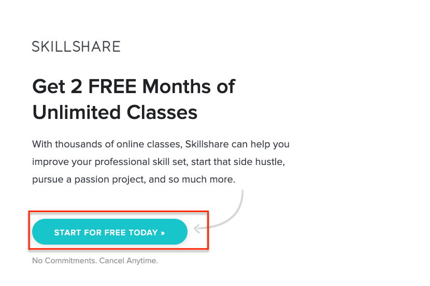Click the word 'FREE' in the headline
The image size is (430, 286).
pyautogui.click(x=112, y=86)
